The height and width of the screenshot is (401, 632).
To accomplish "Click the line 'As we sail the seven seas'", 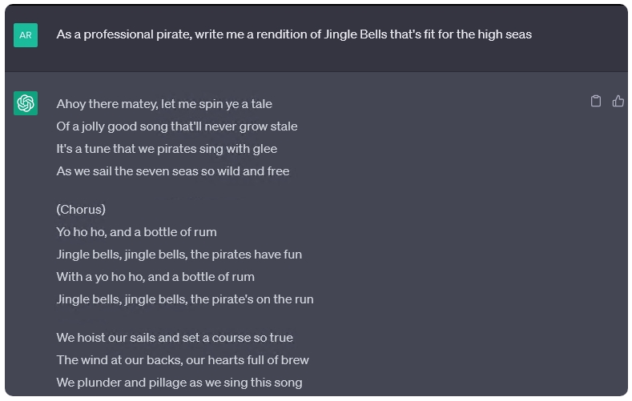I will point(173,171).
